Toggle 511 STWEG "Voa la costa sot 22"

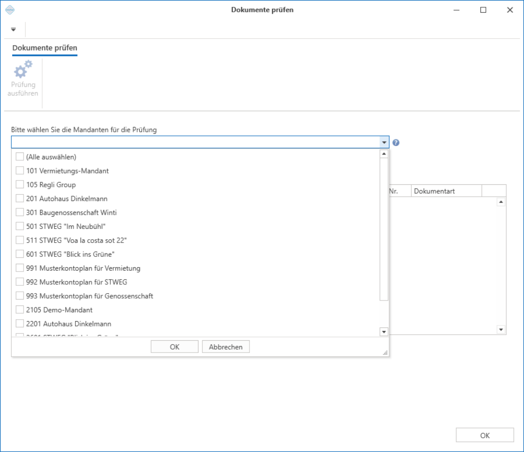click(x=20, y=240)
